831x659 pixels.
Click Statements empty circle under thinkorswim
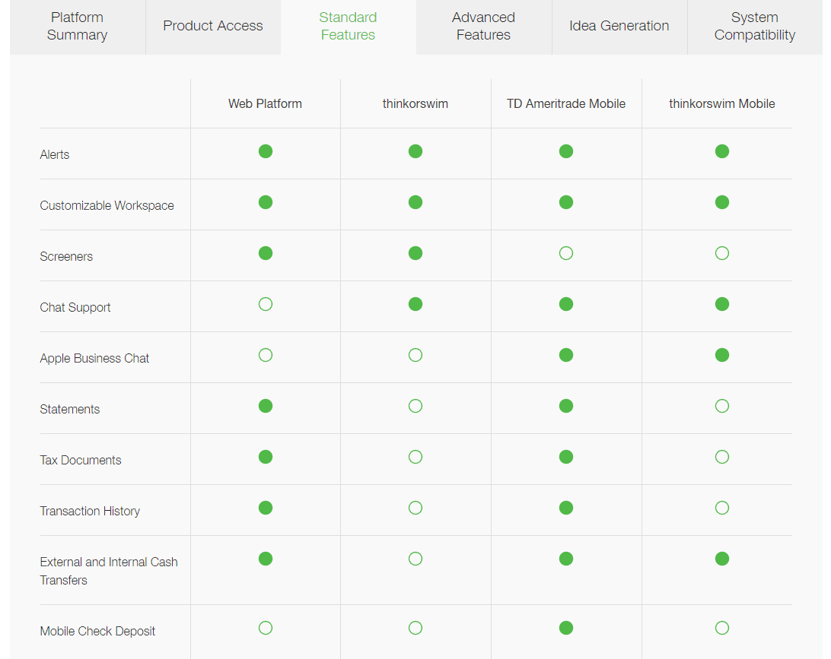415,406
